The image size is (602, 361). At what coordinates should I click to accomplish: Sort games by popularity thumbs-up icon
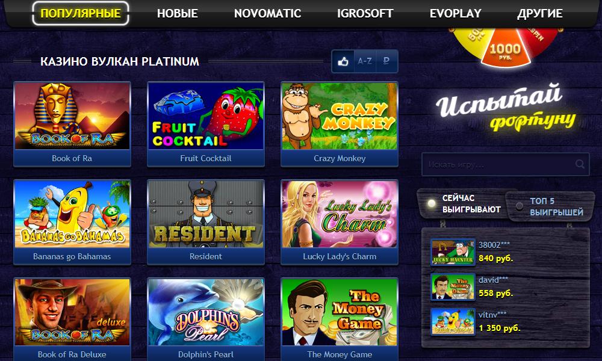coord(343,61)
